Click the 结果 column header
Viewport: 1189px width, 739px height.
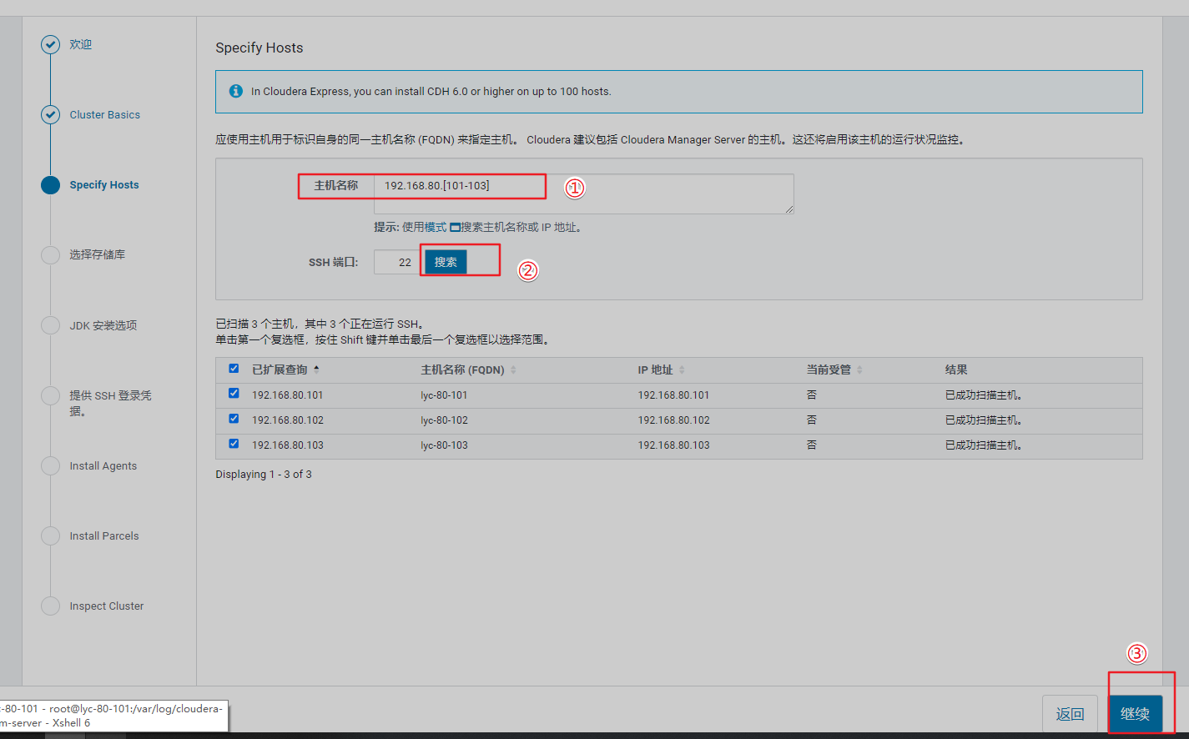tap(956, 369)
